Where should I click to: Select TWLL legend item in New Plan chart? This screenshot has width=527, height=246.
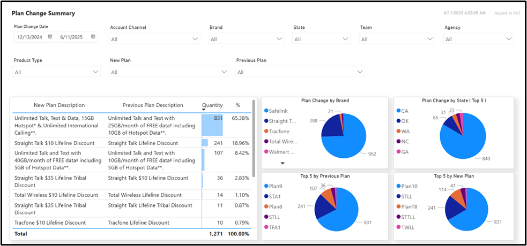tap(406, 227)
